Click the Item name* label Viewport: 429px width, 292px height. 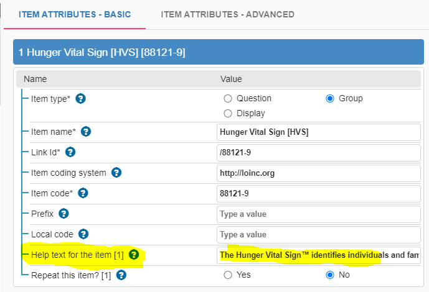[54, 132]
